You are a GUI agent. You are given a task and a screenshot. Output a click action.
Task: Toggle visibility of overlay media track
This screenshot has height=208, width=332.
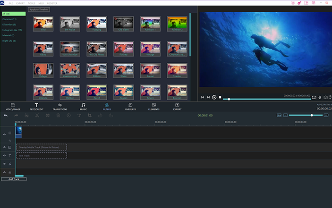4,147
